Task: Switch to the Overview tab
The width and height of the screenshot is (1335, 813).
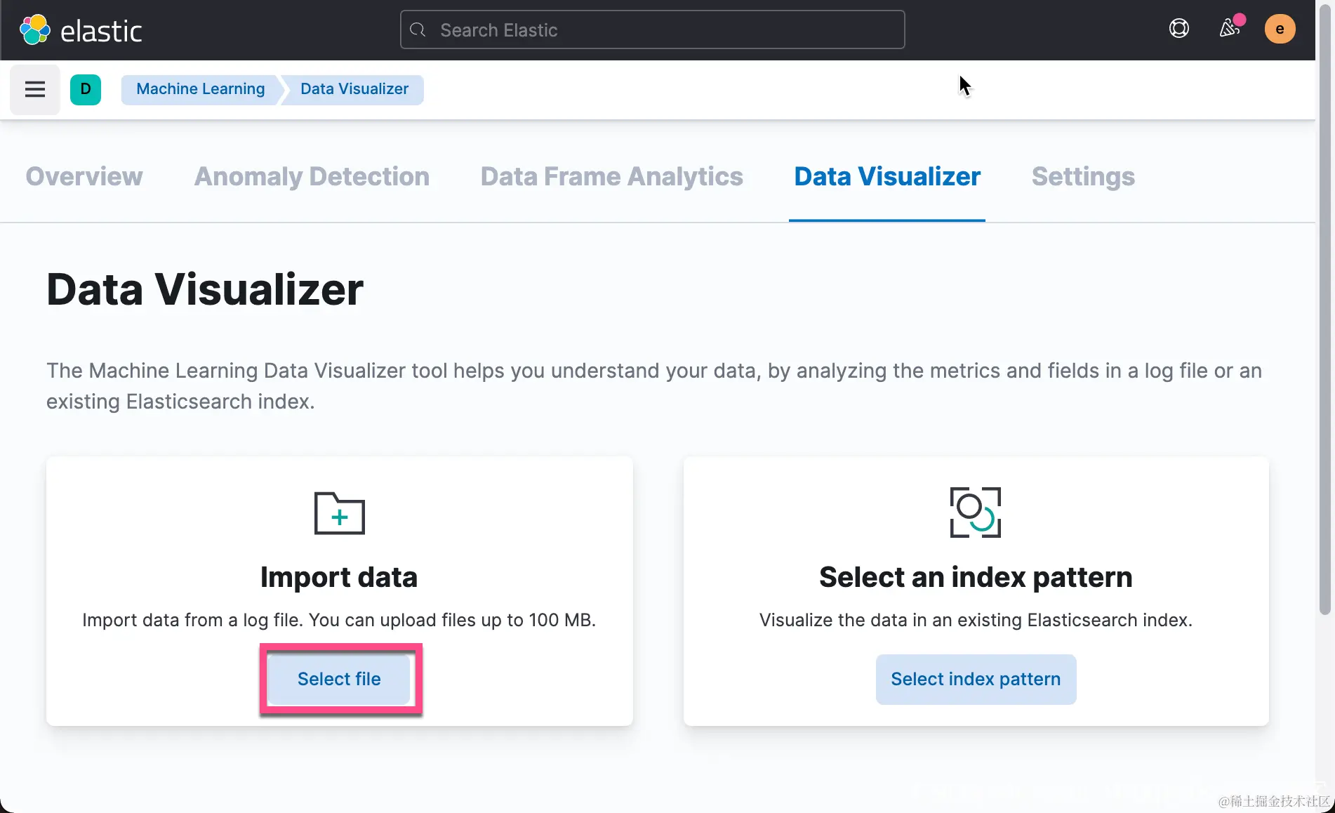Action: pos(84,176)
